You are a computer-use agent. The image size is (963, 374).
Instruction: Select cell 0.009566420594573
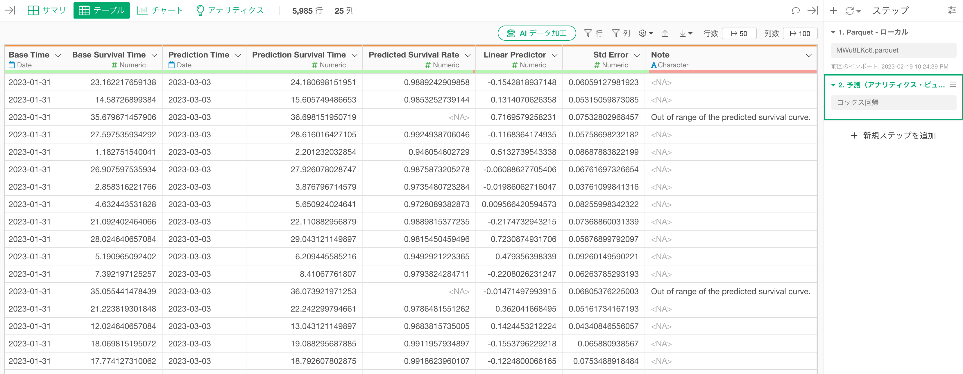(519, 204)
